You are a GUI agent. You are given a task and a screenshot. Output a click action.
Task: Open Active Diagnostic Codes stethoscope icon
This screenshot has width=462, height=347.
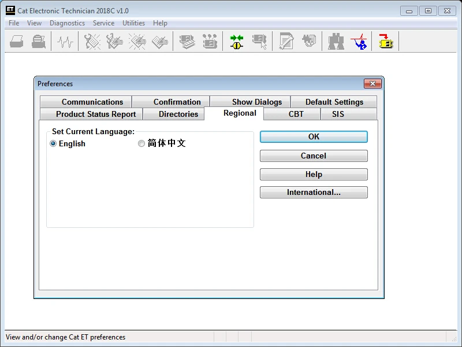92,41
